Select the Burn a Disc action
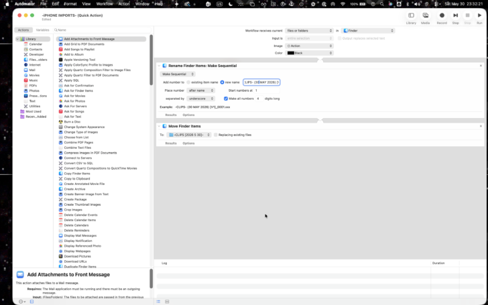This screenshot has width=488, height=305. point(72,122)
